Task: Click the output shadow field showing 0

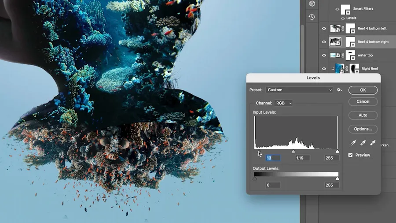Action: [x=273, y=185]
